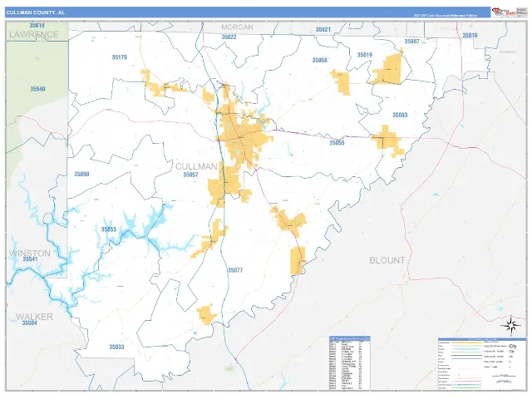Select ZIP code label 35019
532x399 pixels.
pyautogui.click(x=364, y=55)
